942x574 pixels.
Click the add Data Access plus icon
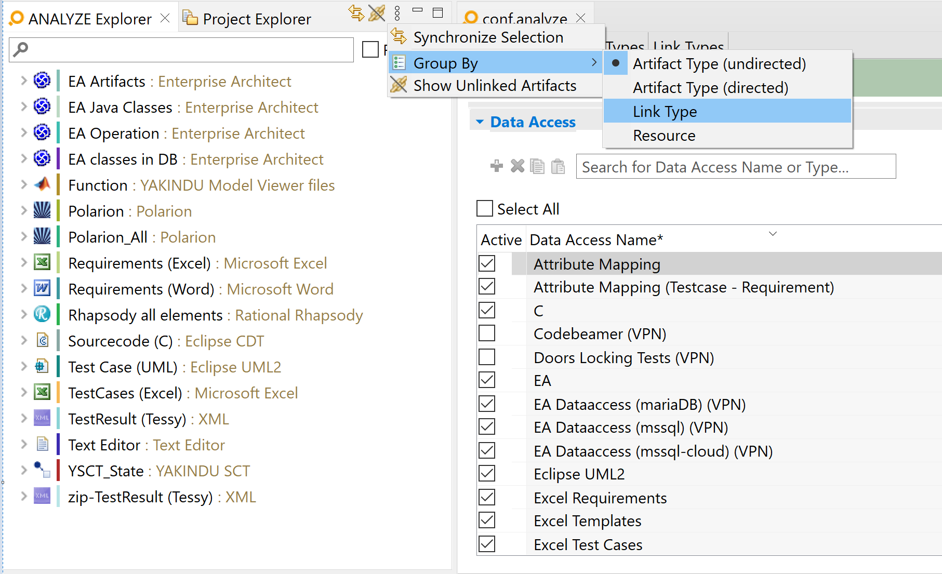[497, 166]
